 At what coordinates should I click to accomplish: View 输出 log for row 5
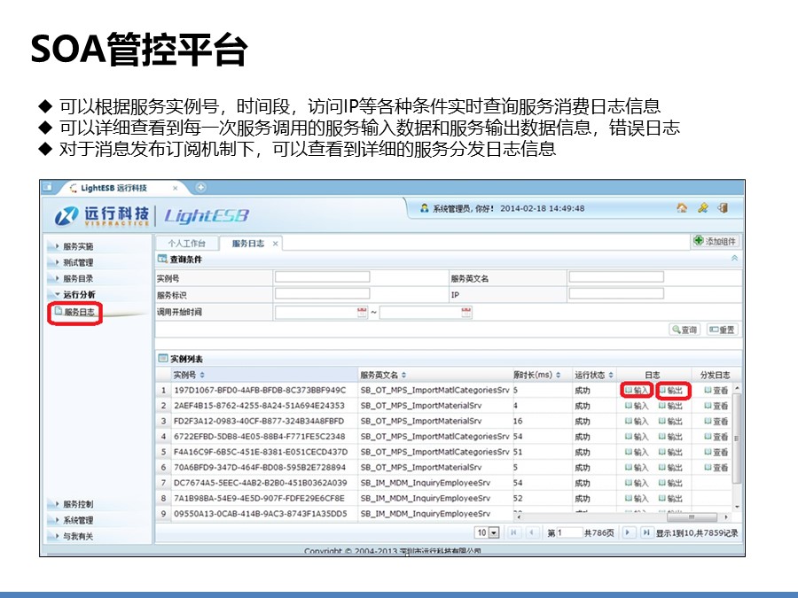(x=671, y=452)
